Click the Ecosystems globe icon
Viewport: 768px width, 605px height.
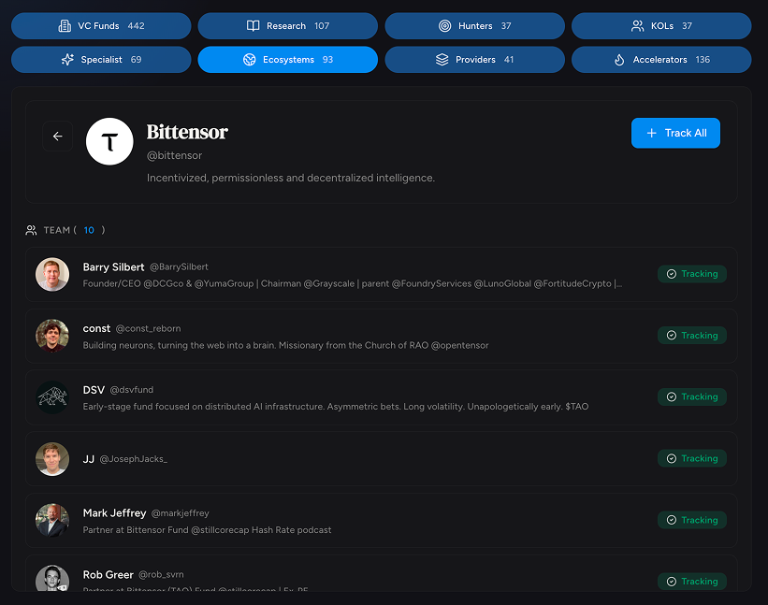[250, 60]
